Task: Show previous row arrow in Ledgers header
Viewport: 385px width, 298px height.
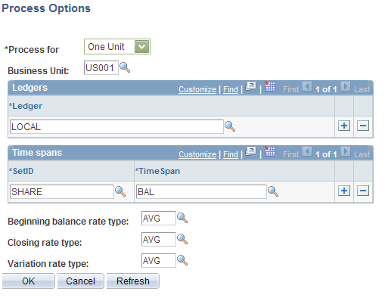Action: tap(307, 86)
